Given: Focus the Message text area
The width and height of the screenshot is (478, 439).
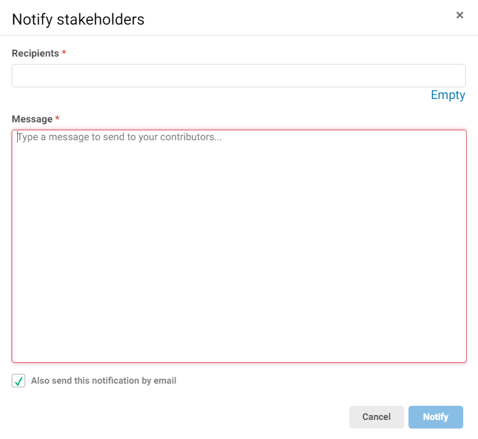Looking at the screenshot, I should pyautogui.click(x=239, y=246).
